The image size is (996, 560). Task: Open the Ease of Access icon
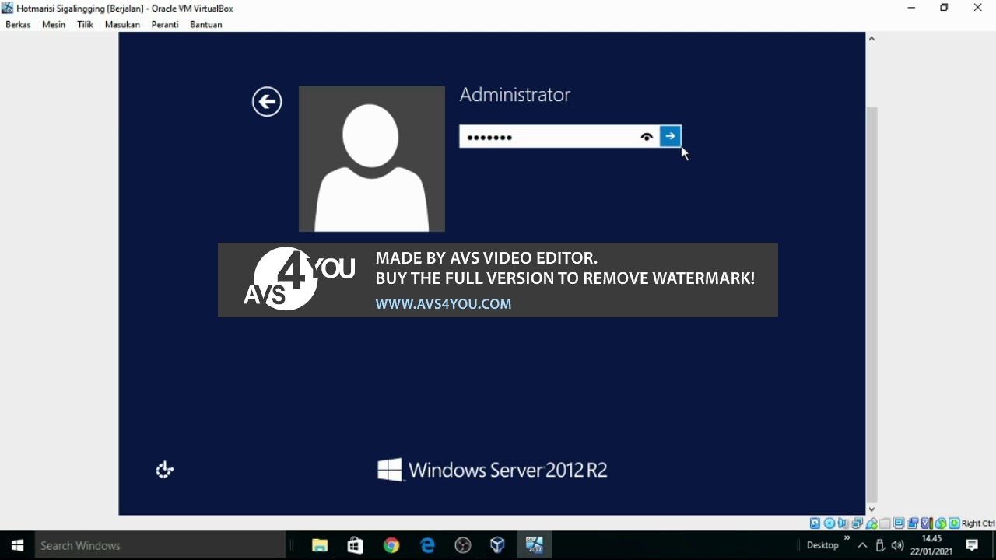164,470
